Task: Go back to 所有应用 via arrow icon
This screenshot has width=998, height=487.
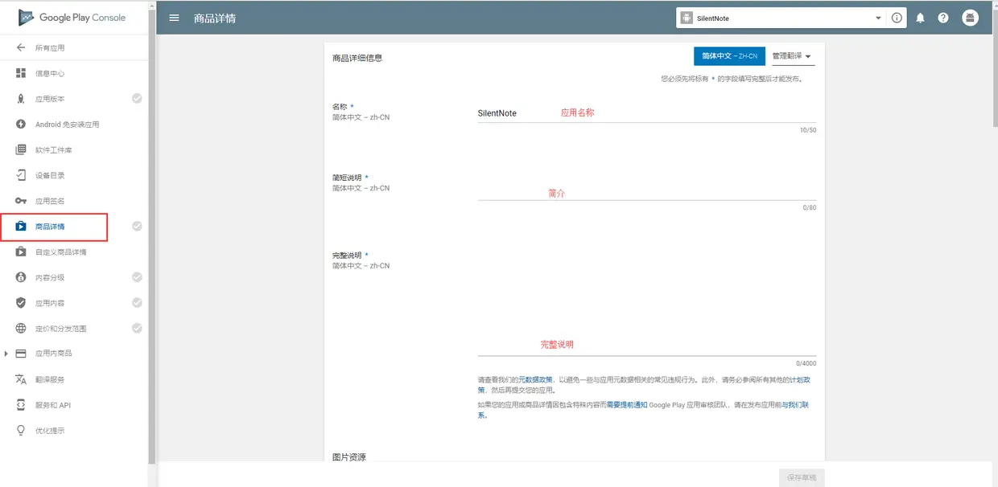Action: point(20,47)
